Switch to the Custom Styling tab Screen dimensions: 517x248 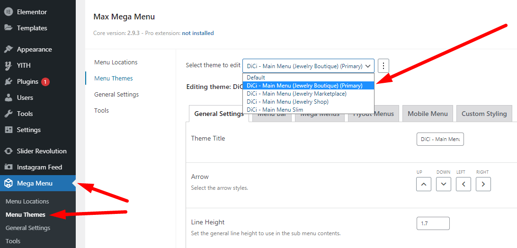point(484,114)
